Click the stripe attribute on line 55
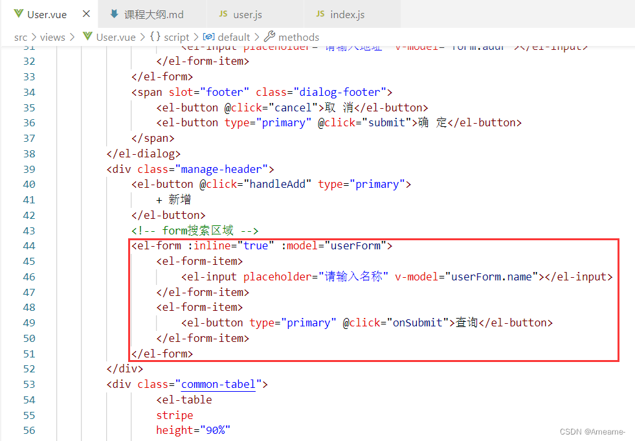The height and width of the screenshot is (441, 635). [x=175, y=416]
